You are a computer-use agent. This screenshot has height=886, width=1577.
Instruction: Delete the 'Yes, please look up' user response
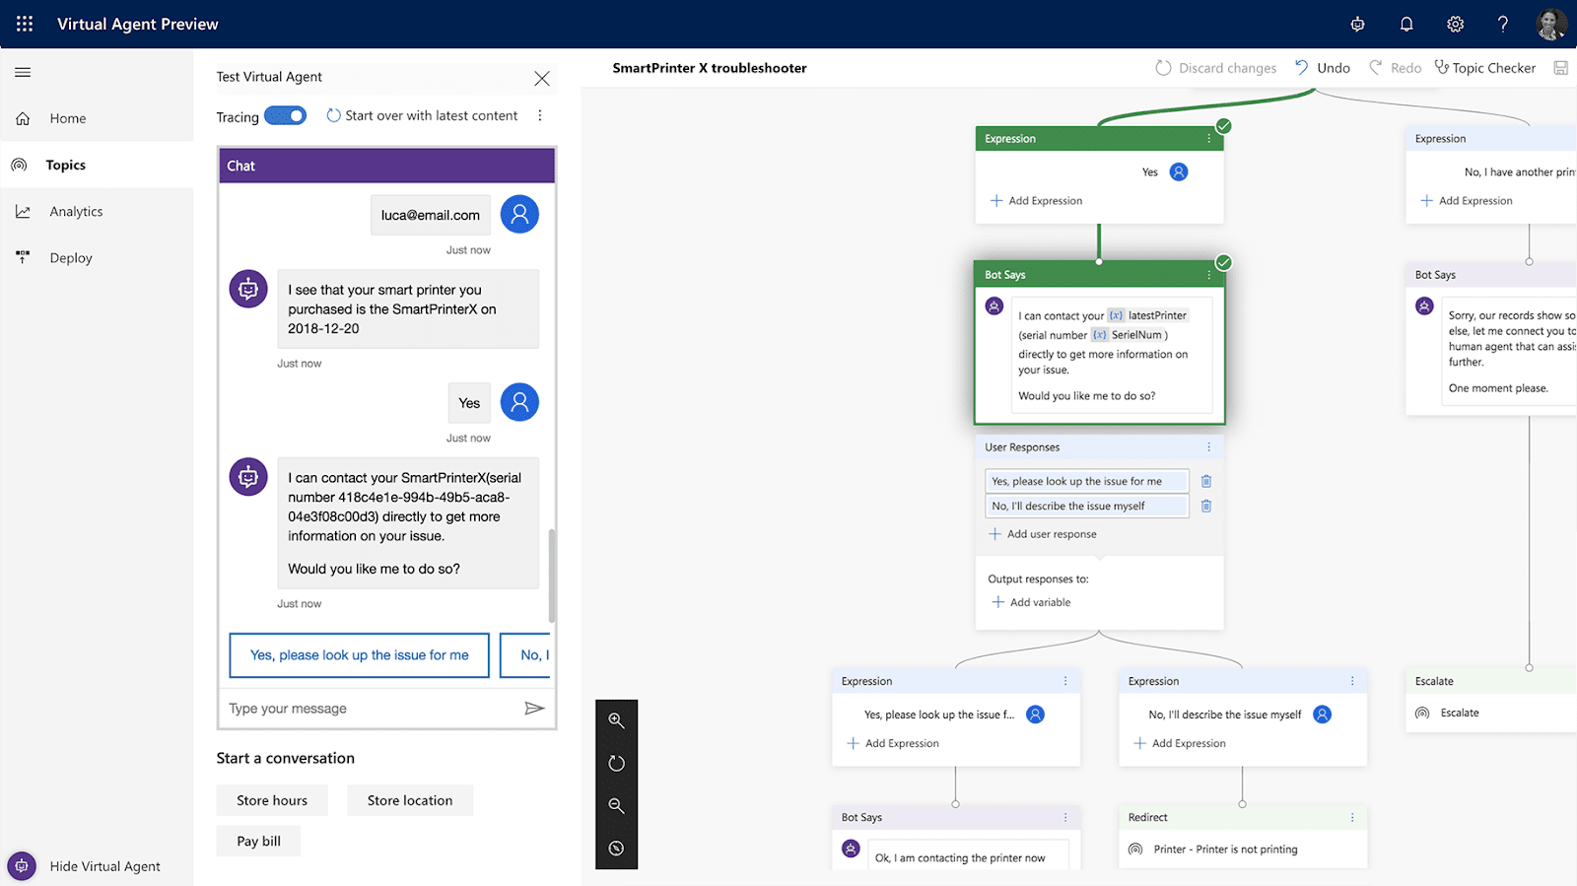(1205, 481)
